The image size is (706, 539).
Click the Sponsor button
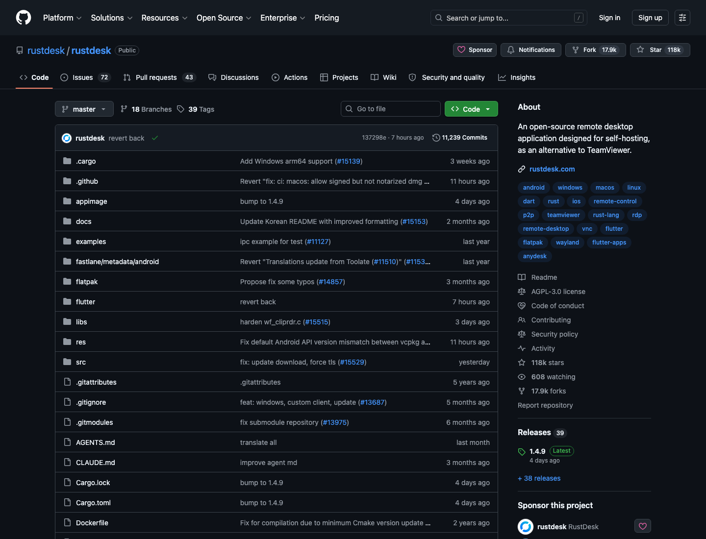coord(475,50)
